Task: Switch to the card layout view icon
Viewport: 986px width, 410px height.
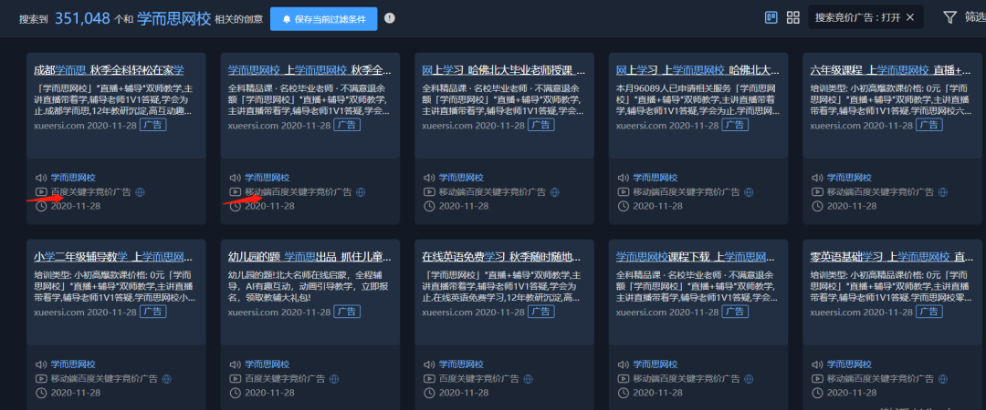Action: click(771, 17)
